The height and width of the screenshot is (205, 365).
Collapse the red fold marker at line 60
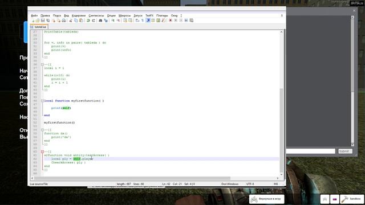click(x=42, y=152)
